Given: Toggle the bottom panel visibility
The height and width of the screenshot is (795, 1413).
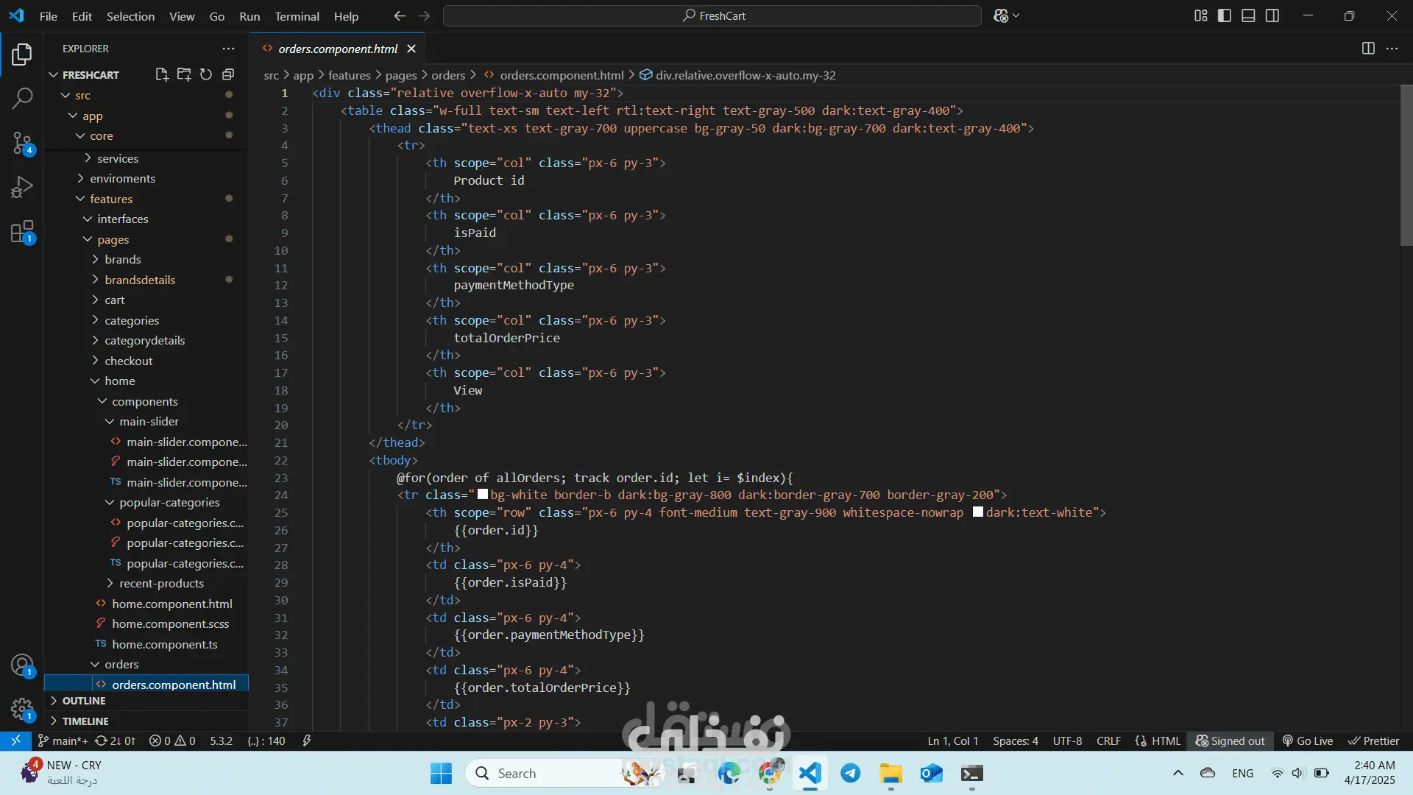Looking at the screenshot, I should pos(1248,15).
